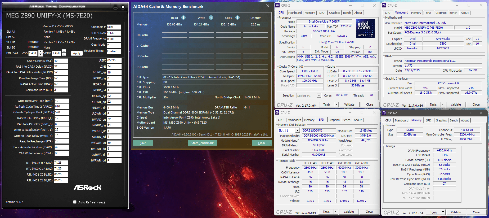Click the info icon beside Read
Screen dimensions: 489x218
coord(183,18)
